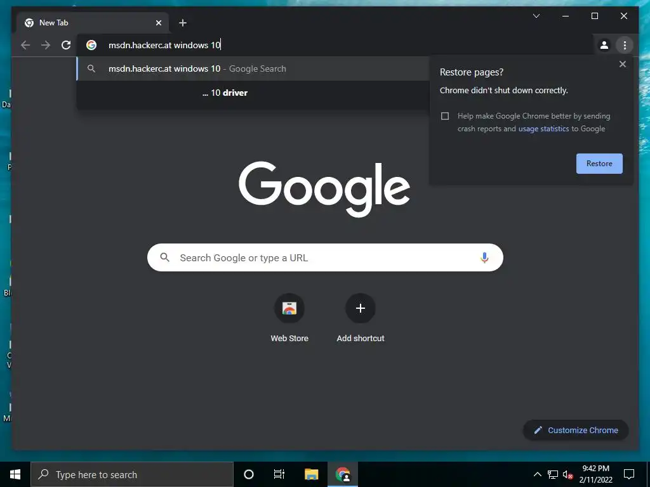Choose the '... 10 driver' suggestion
The width and height of the screenshot is (650, 487).
pos(253,93)
